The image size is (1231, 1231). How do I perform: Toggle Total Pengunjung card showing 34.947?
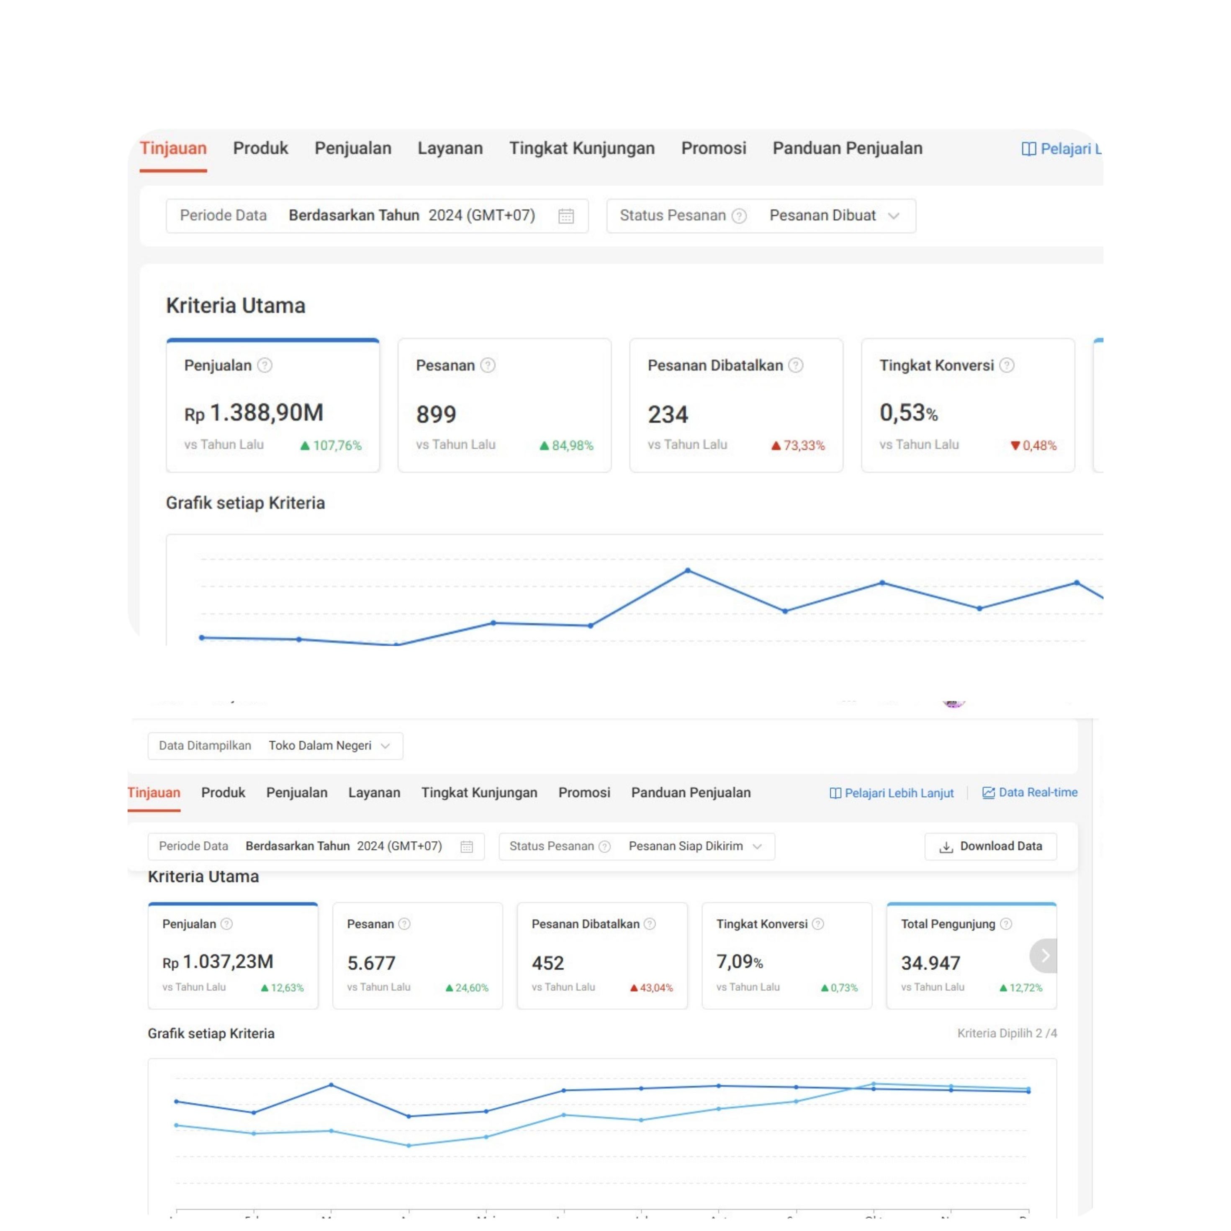956,962
